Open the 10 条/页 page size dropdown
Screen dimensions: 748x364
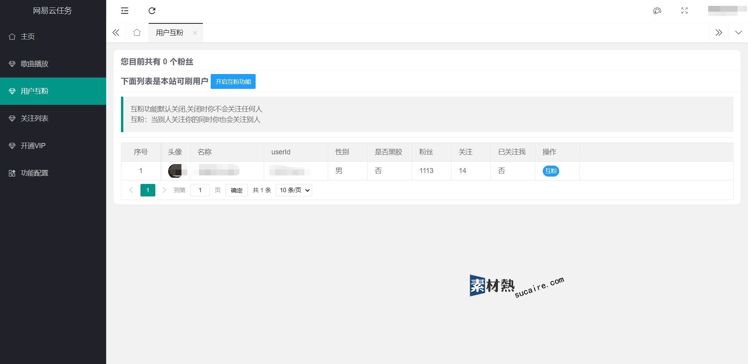[x=294, y=190]
